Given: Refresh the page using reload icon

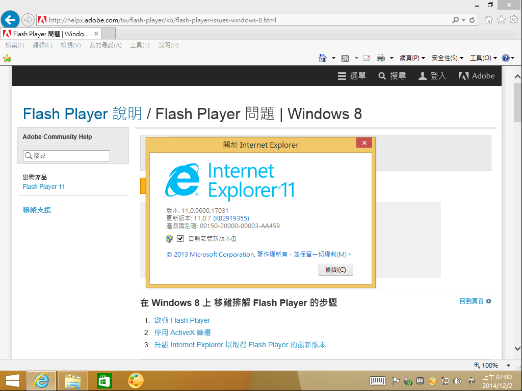Looking at the screenshot, I should point(472,20).
